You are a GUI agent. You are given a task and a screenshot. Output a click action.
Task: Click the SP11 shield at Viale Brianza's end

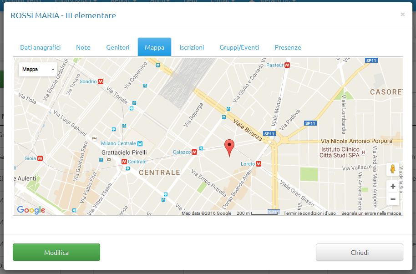pyautogui.click(x=269, y=134)
